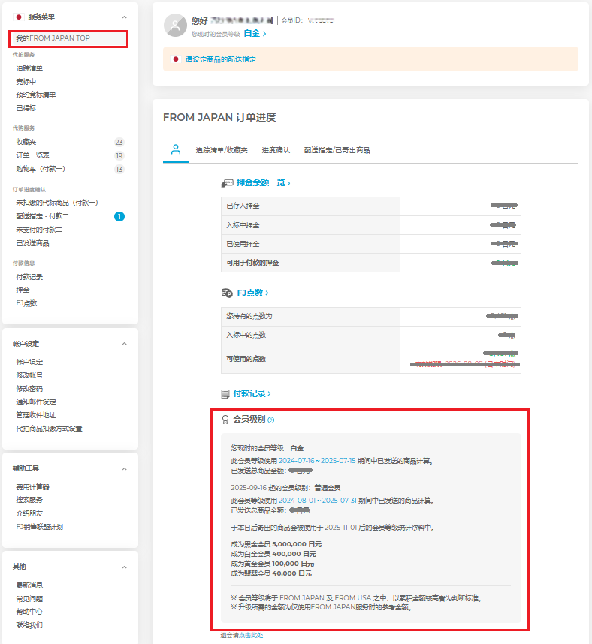The width and height of the screenshot is (592, 644).
Task: Click the 23 badge next to 收藏夹
Action: coord(119,142)
